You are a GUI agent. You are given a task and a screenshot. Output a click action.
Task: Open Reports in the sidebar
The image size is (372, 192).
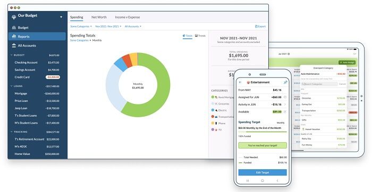point(37,37)
